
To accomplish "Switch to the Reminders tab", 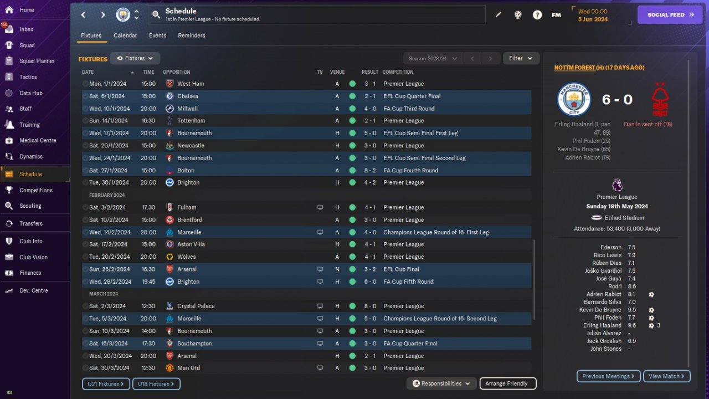I will pyautogui.click(x=192, y=35).
